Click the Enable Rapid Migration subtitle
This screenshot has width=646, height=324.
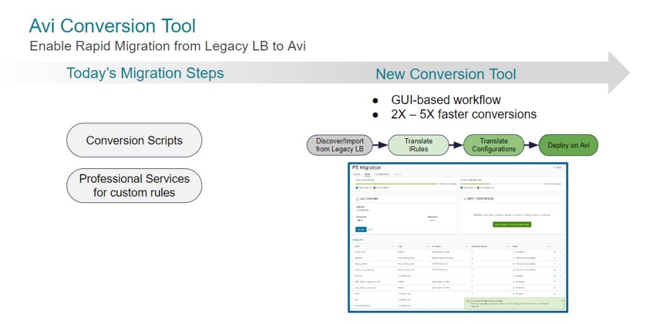[168, 45]
